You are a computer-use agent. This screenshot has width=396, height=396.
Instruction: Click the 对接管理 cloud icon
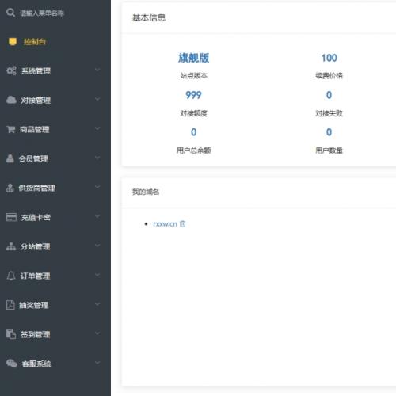pos(11,100)
